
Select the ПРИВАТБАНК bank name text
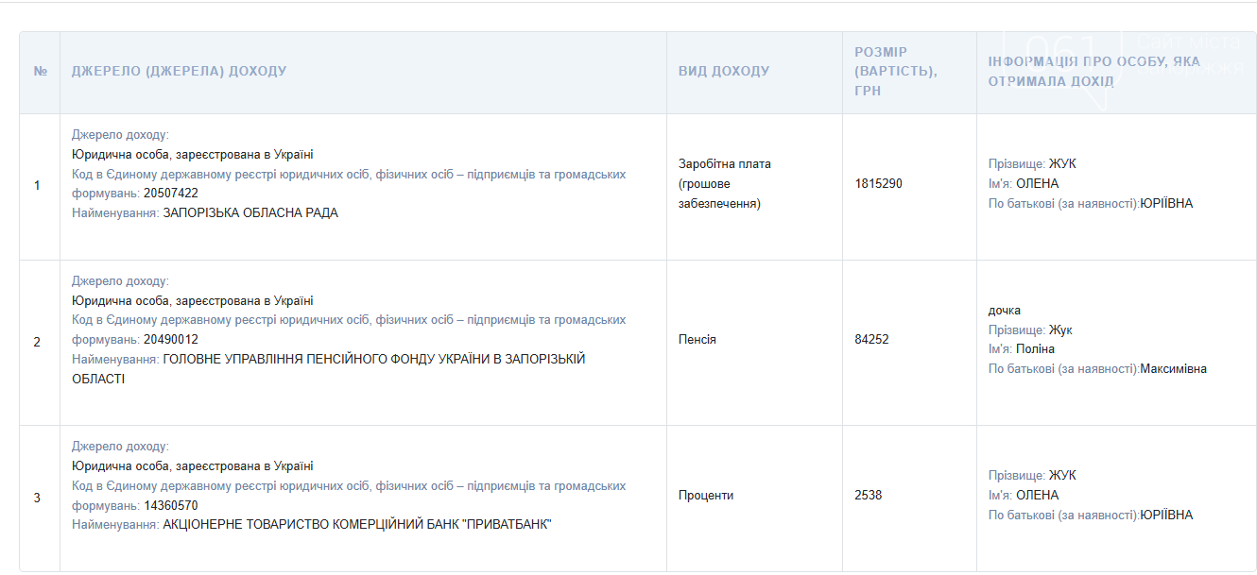356,525
